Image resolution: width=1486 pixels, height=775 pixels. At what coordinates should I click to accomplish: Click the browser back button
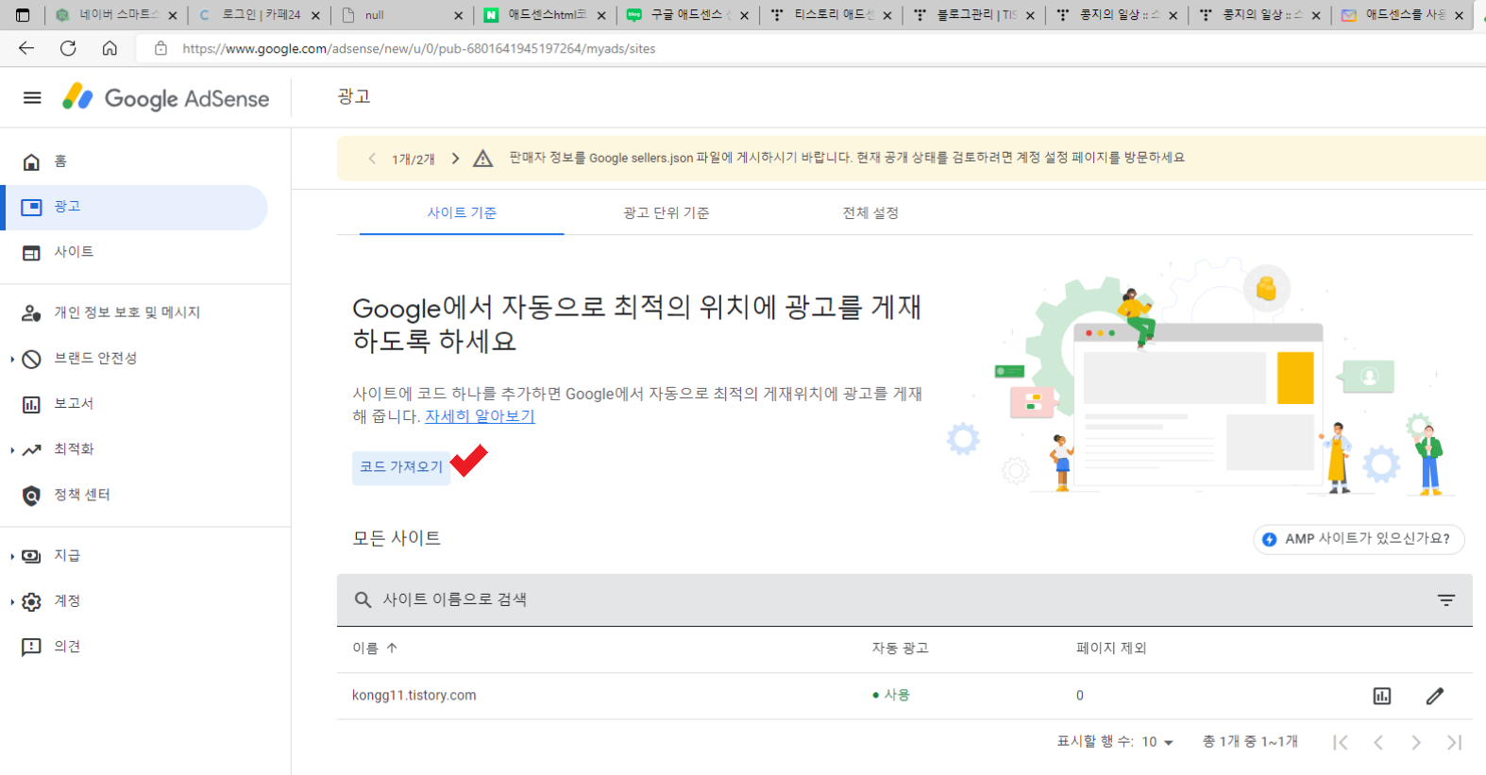(26, 48)
